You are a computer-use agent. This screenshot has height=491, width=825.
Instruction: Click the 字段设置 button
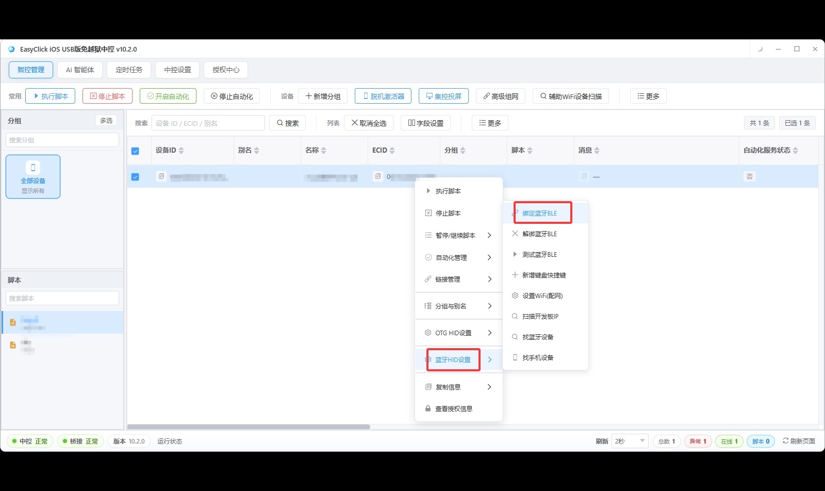[x=425, y=123]
